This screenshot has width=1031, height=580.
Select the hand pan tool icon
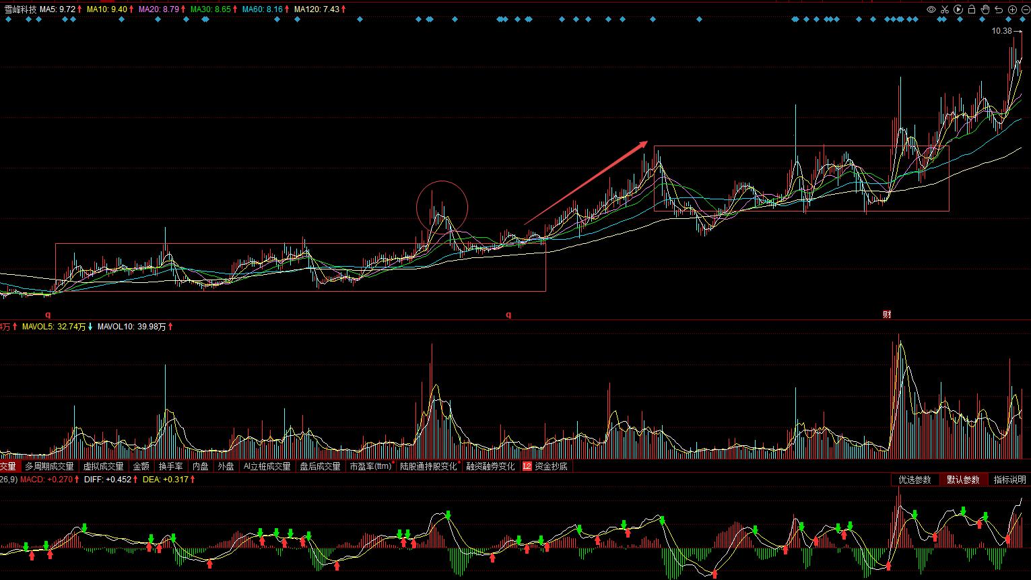tap(985, 9)
